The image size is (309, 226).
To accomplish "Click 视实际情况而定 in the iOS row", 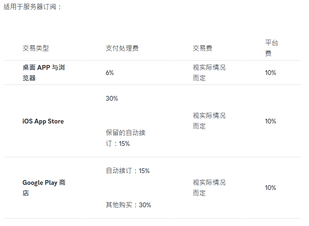I will click(209, 121).
